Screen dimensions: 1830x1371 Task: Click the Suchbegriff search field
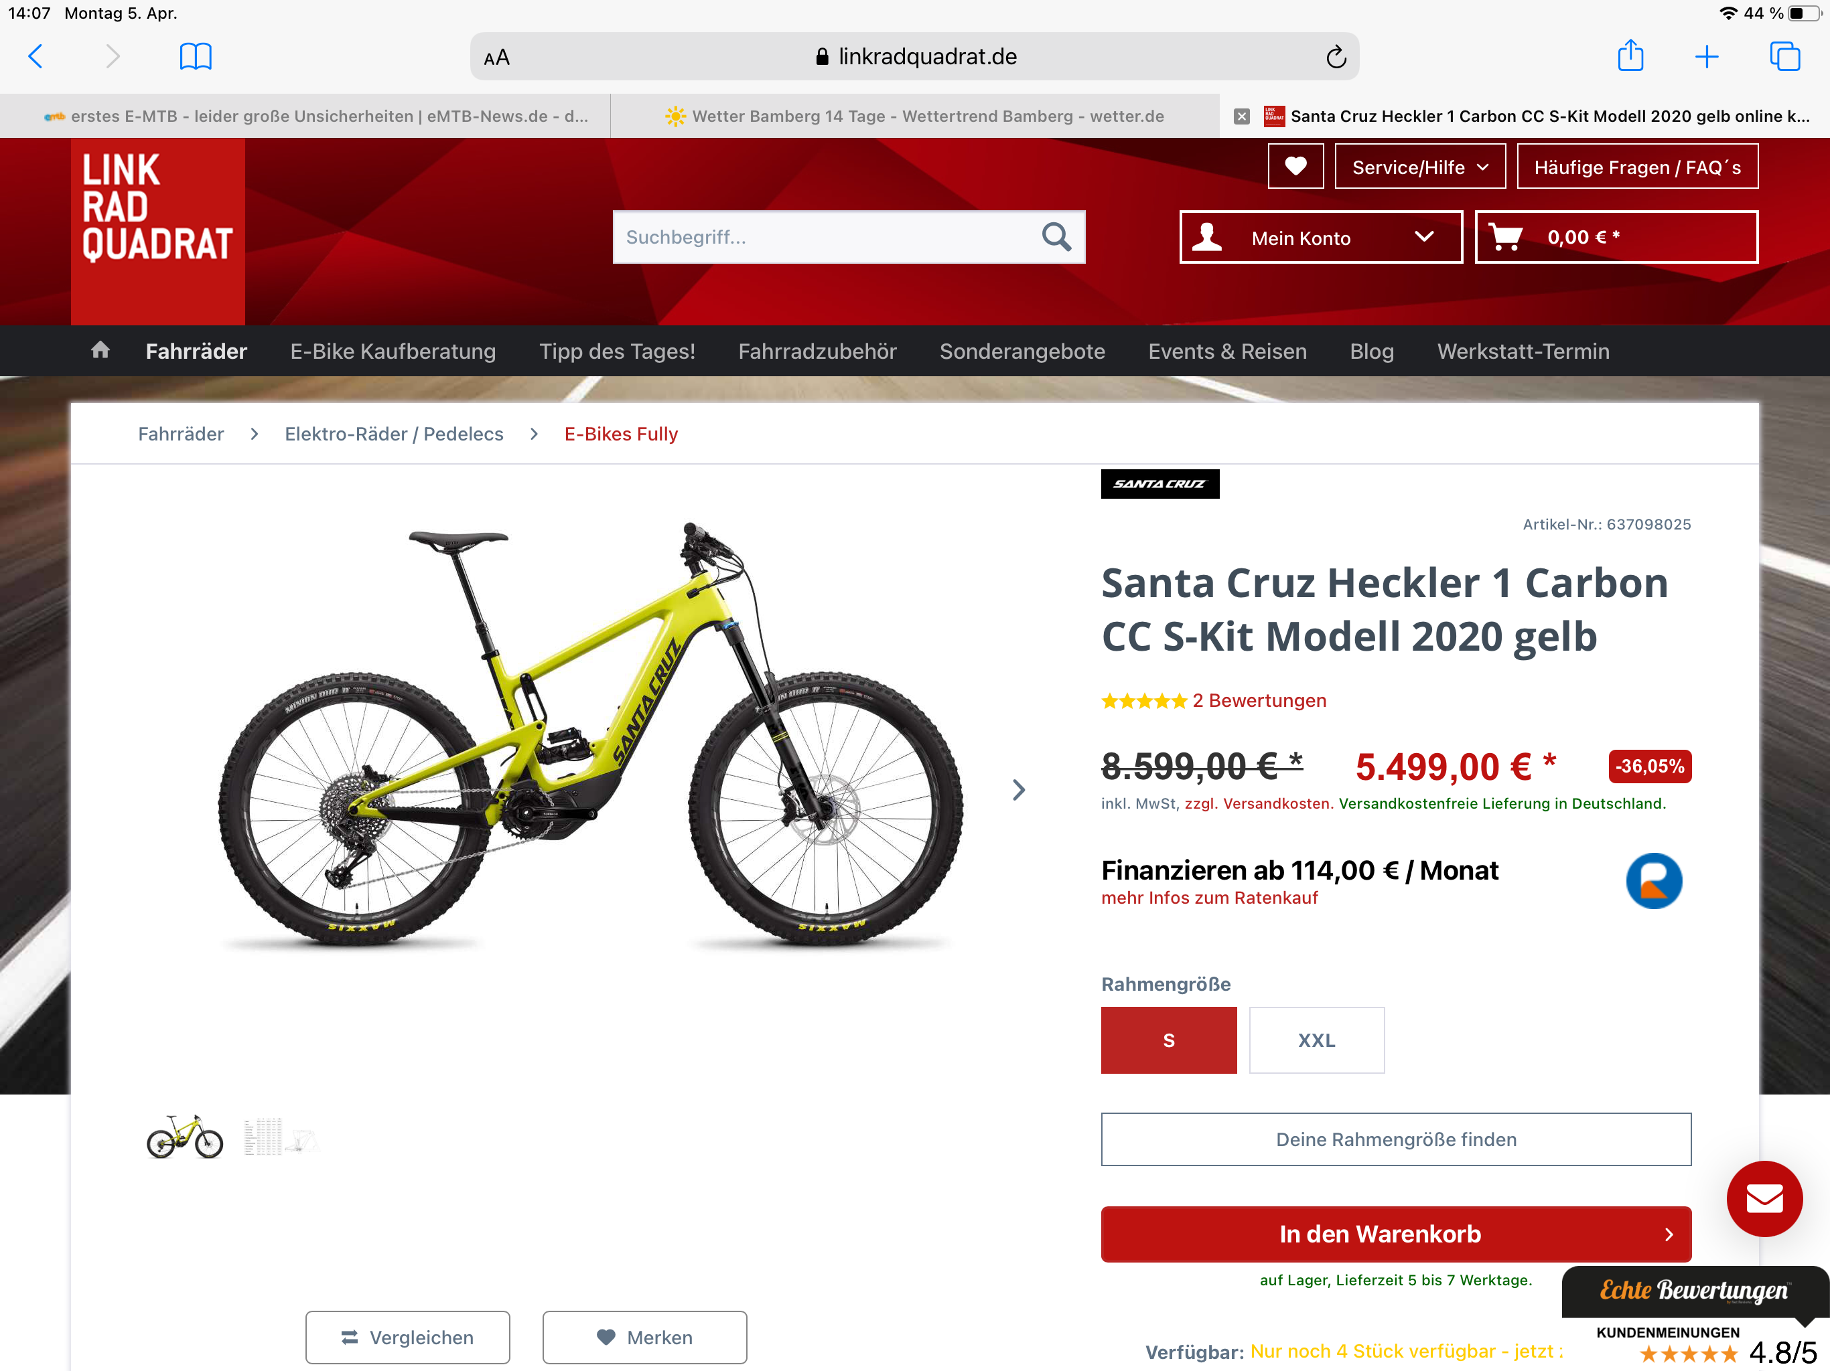826,238
